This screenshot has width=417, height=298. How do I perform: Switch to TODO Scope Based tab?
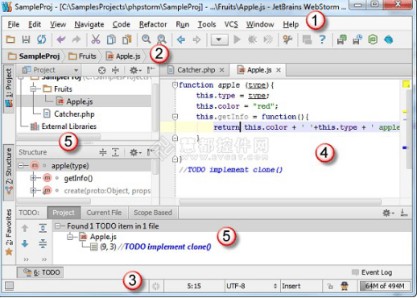(x=153, y=213)
